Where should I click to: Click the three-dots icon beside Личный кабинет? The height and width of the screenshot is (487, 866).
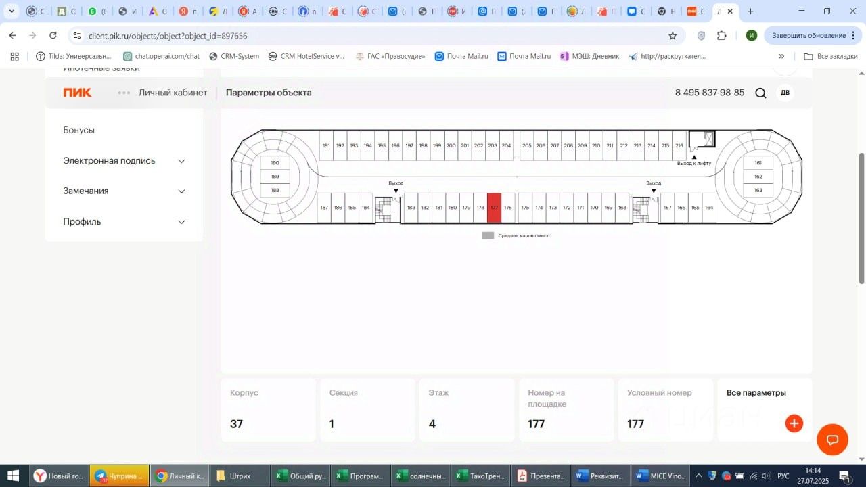tap(124, 93)
